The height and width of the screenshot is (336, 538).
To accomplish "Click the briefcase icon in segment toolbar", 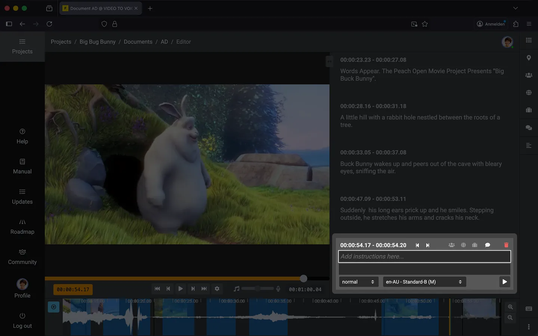I will coord(474,245).
